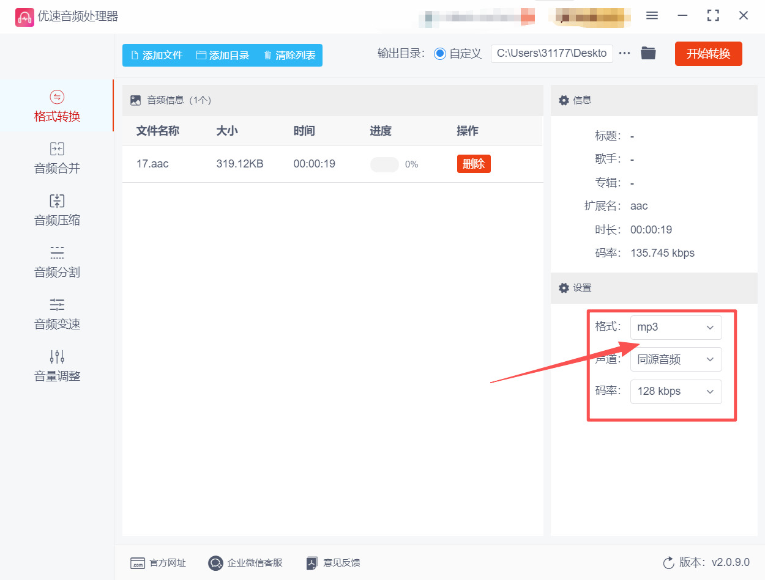Delete 17.aac using the 删除 button

point(474,164)
